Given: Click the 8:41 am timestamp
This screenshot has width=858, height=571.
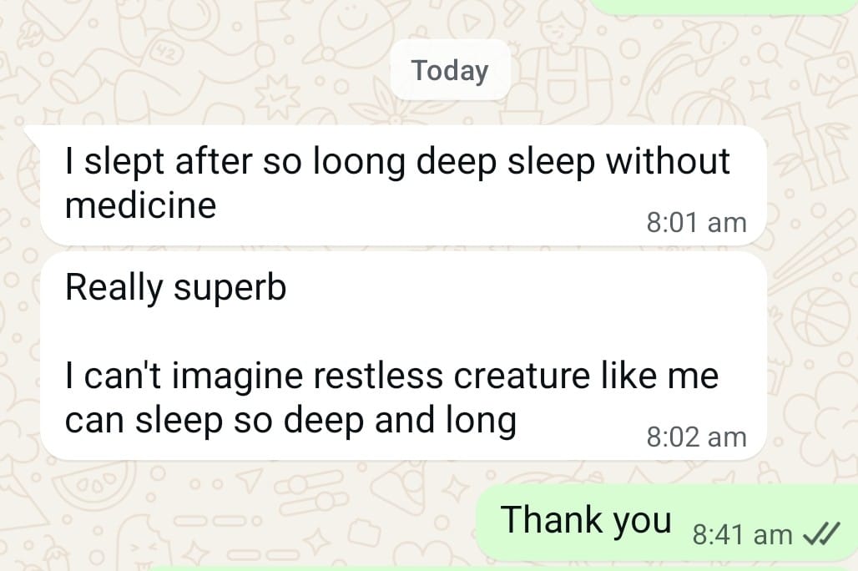Looking at the screenshot, I should point(742,534).
